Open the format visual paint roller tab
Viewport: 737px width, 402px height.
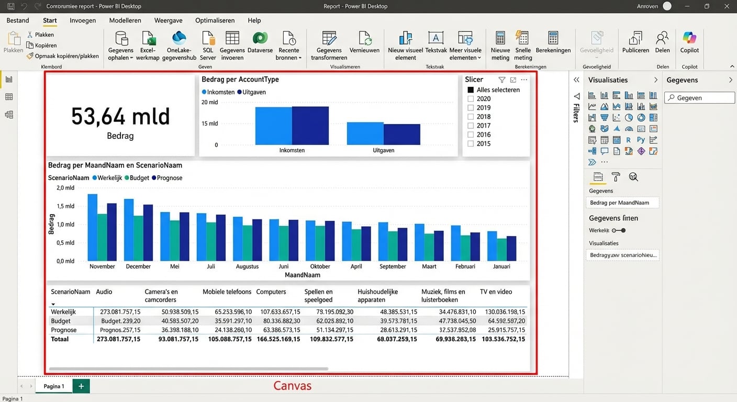click(x=616, y=177)
